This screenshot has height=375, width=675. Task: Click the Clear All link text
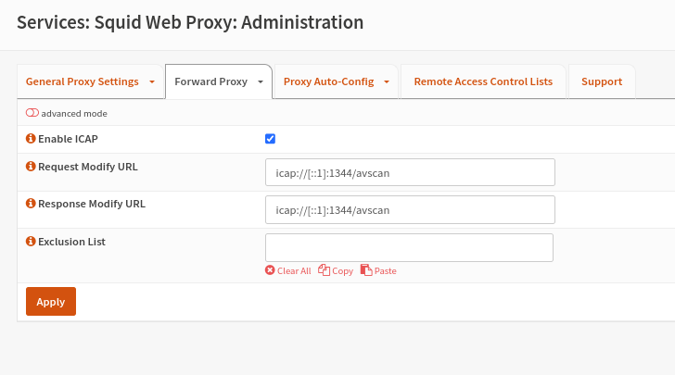click(294, 271)
